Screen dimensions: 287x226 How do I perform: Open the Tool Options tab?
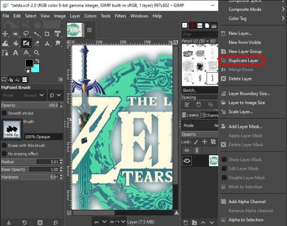(4, 79)
